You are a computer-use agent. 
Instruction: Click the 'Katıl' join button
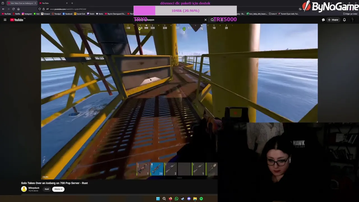(x=47, y=189)
